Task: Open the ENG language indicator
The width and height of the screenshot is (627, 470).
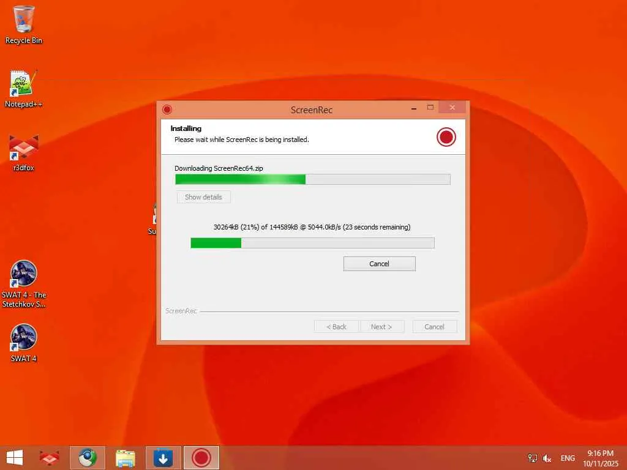Action: tap(568, 458)
